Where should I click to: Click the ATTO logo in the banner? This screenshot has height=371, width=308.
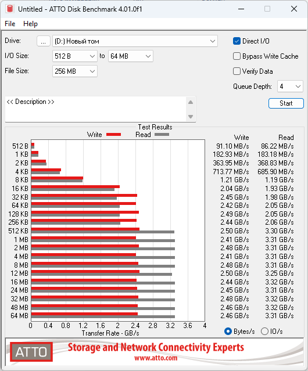pos(31,352)
